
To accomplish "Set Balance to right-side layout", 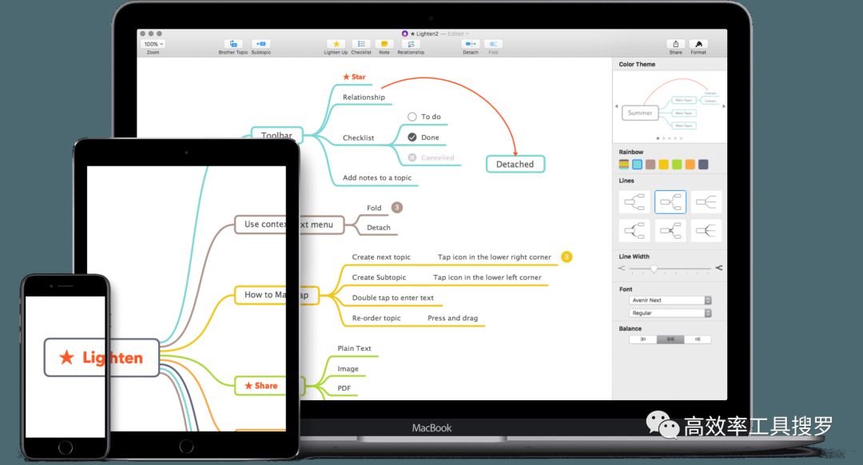I will coord(698,340).
